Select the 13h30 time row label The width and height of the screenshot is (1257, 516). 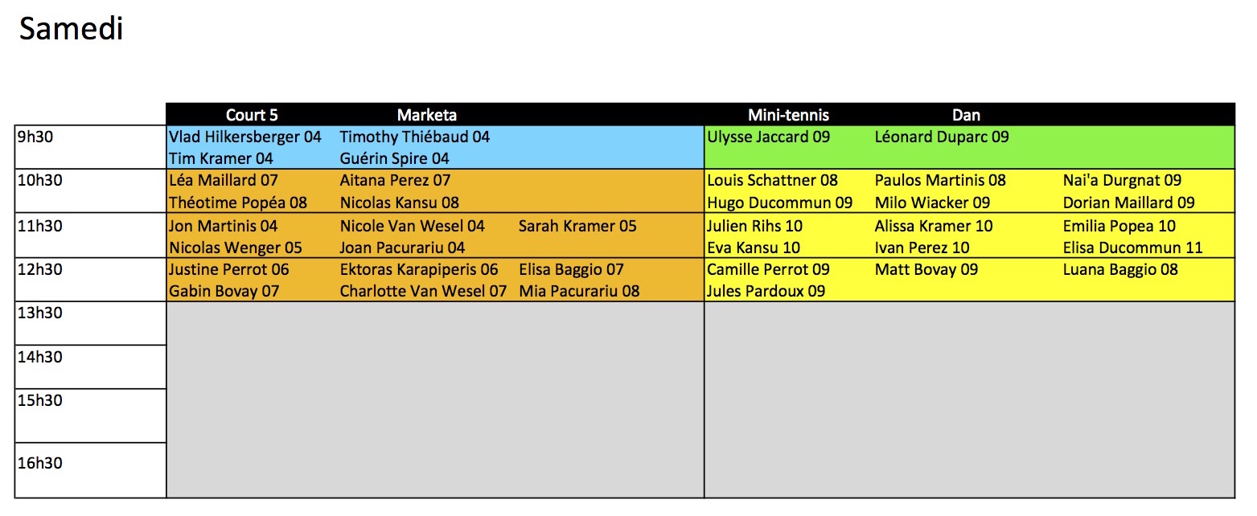(x=91, y=323)
